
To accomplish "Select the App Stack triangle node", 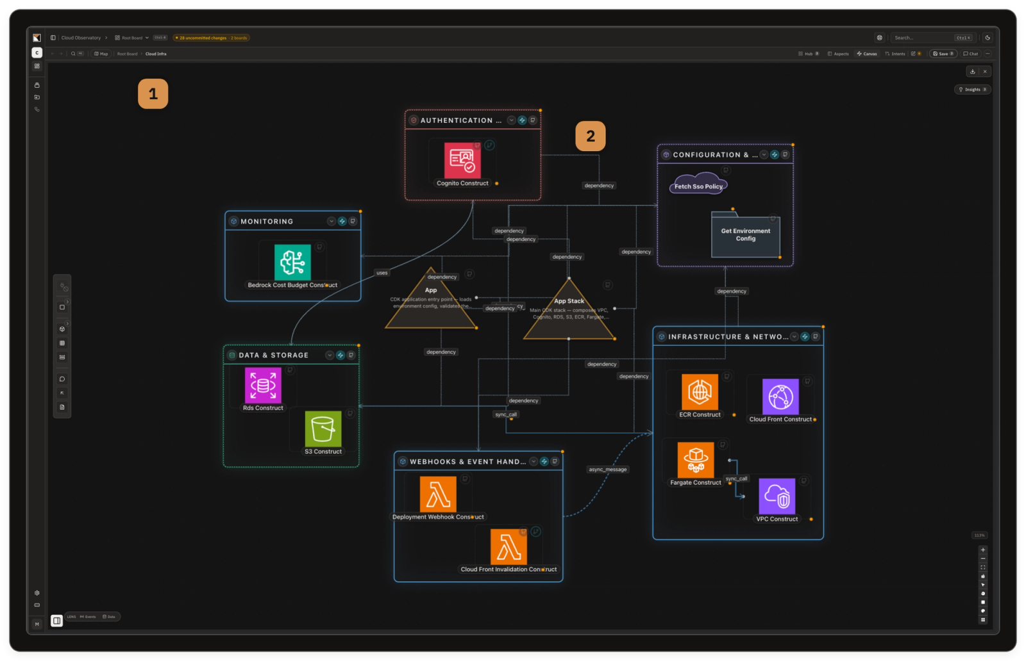I will tap(569, 310).
